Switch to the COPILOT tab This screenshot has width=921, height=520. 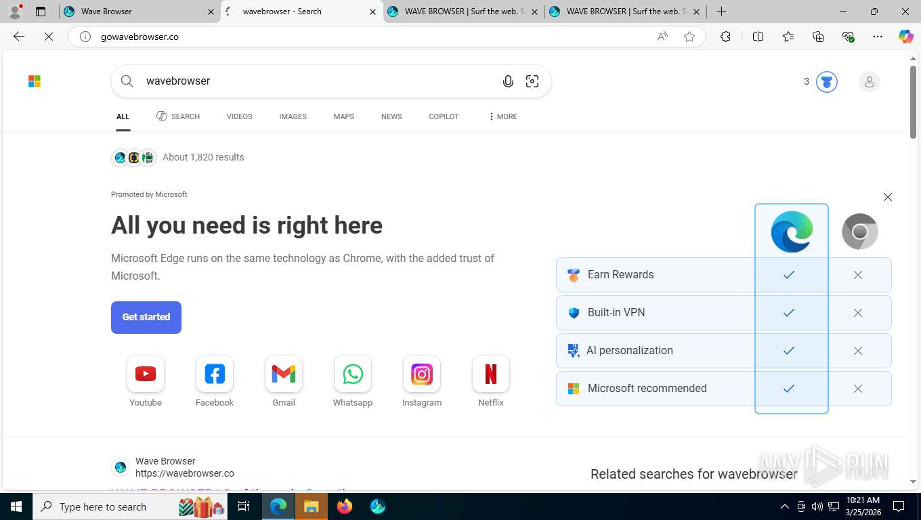[444, 116]
